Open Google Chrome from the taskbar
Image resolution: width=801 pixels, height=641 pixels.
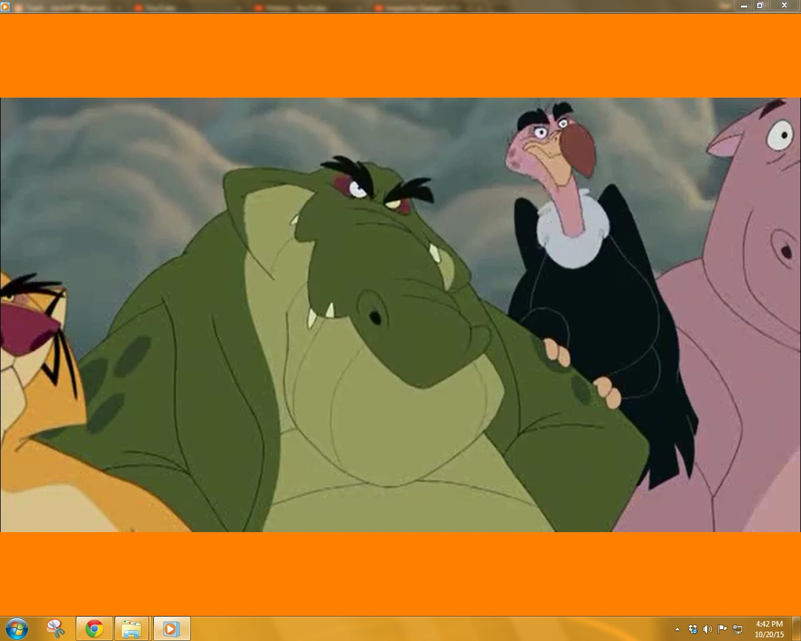click(x=94, y=628)
